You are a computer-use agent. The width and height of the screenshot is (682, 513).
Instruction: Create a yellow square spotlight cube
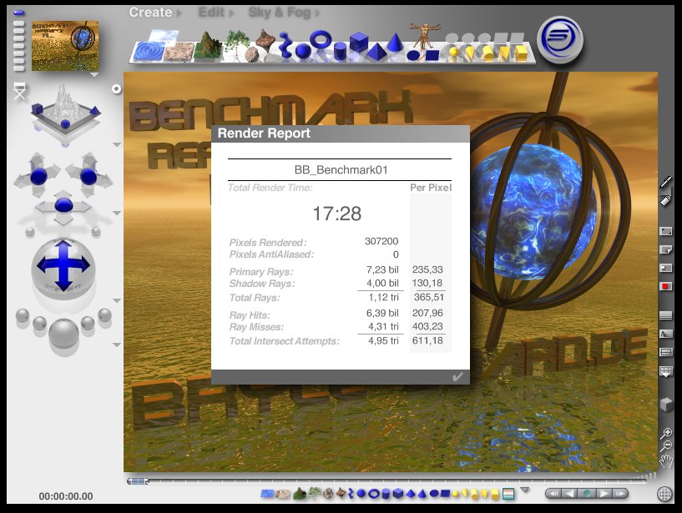click(x=521, y=53)
